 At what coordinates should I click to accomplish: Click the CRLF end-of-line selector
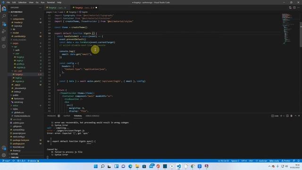click(251, 161)
